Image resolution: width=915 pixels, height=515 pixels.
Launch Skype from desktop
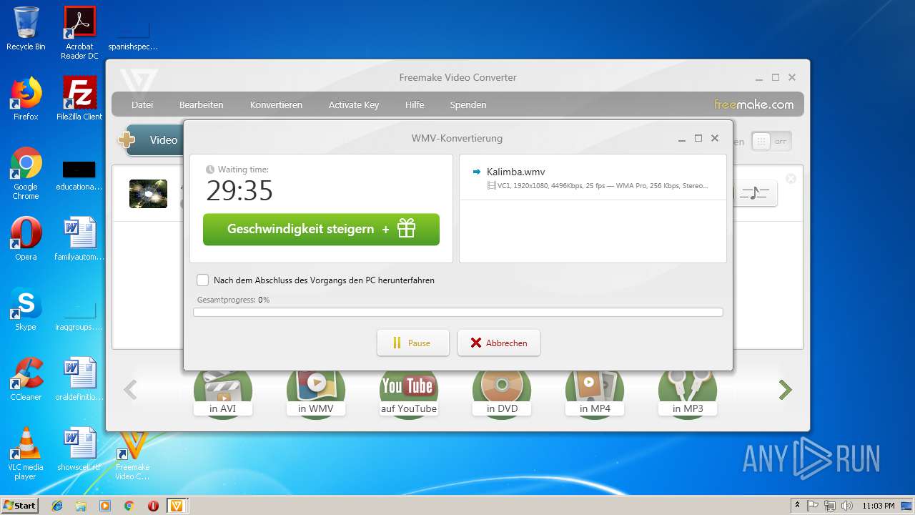coord(26,309)
